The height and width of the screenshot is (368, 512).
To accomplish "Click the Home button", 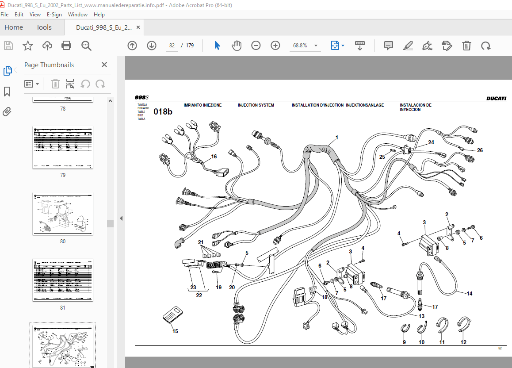I will coord(14,27).
